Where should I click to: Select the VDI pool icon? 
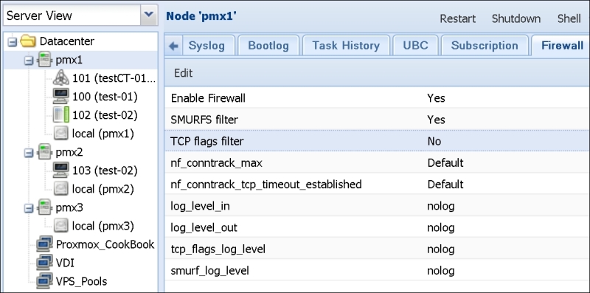[45, 263]
